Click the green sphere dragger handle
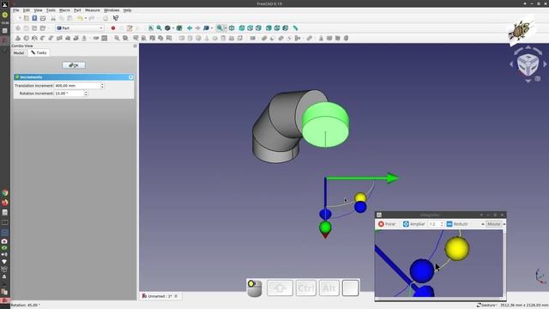Image resolution: width=549 pixels, height=309 pixels. [325, 227]
